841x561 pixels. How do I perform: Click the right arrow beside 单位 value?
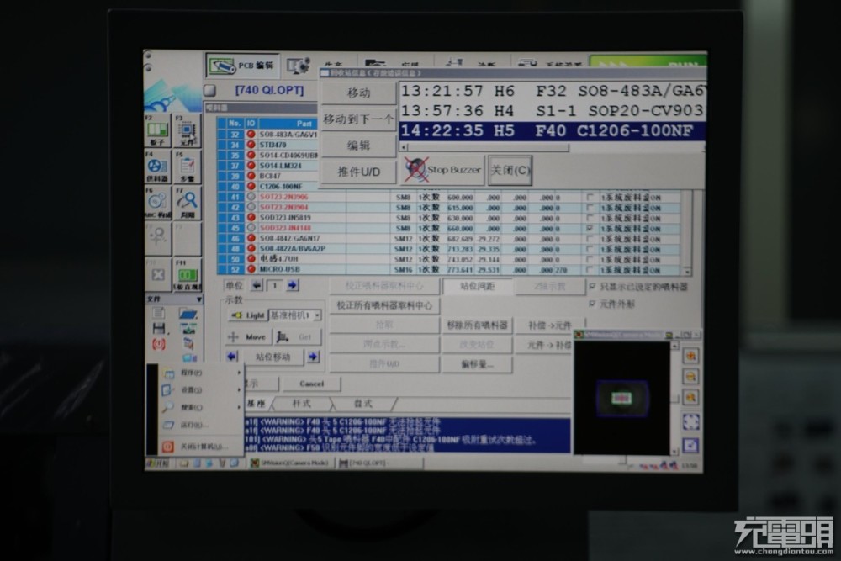tap(293, 285)
